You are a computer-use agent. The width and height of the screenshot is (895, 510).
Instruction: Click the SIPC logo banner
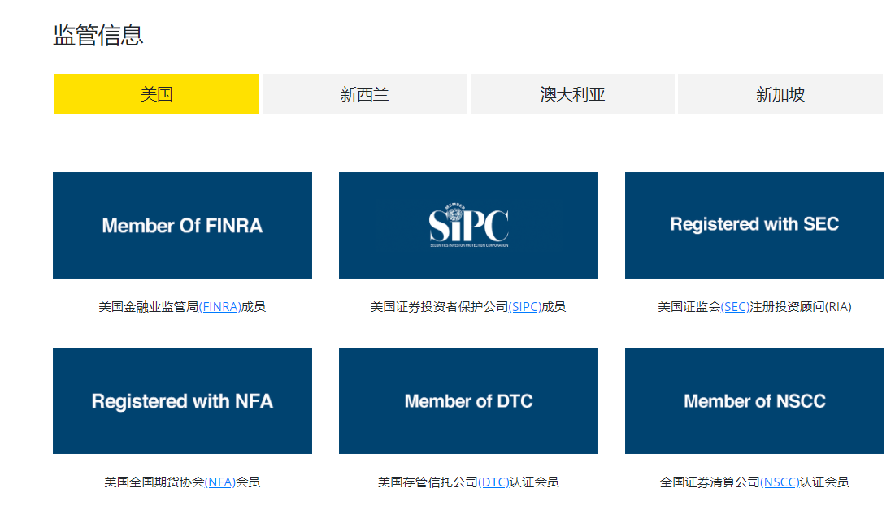468,225
